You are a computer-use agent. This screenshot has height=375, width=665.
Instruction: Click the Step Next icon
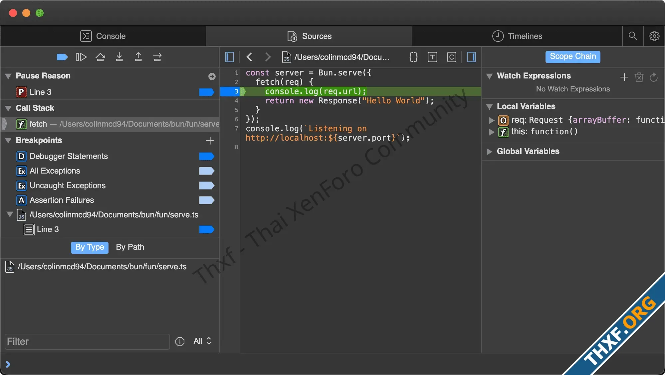click(x=157, y=57)
